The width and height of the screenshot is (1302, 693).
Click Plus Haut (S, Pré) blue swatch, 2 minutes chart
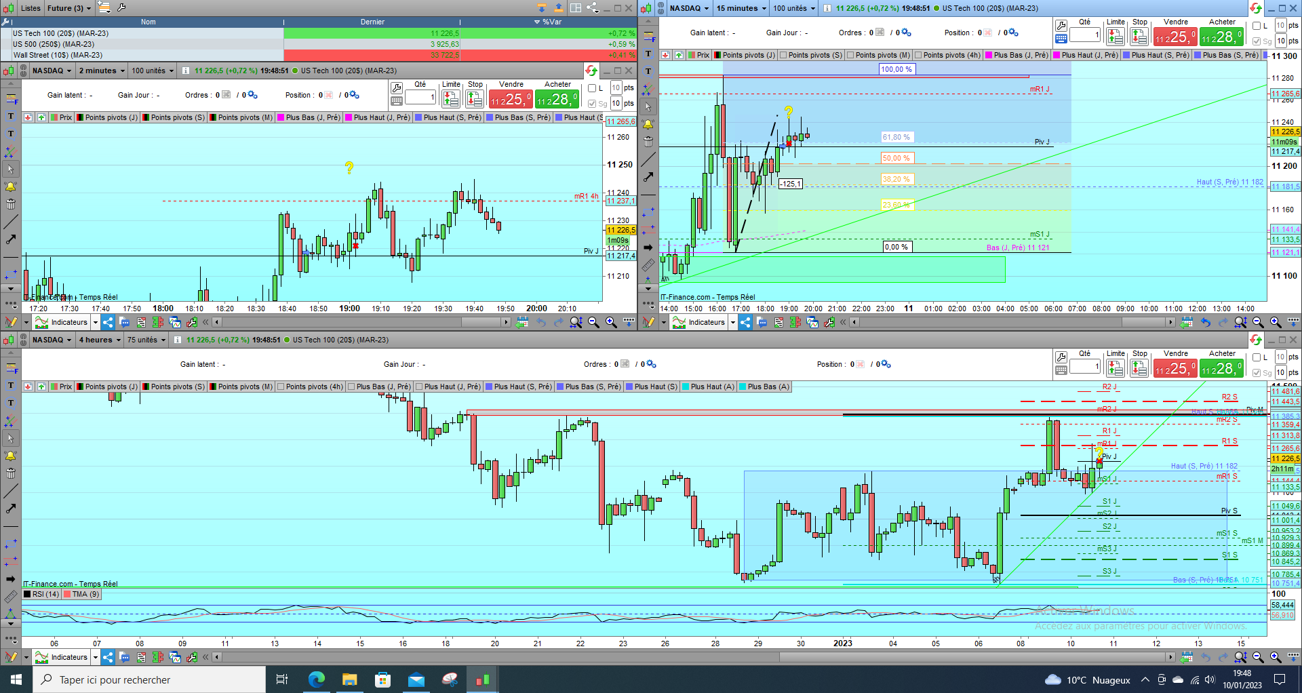(x=418, y=117)
